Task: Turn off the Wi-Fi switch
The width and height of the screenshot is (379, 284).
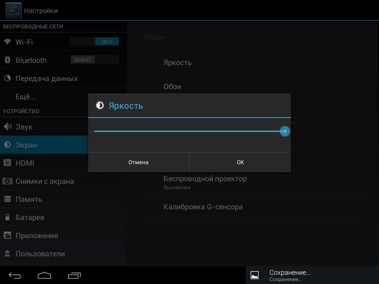Action: tap(95, 42)
